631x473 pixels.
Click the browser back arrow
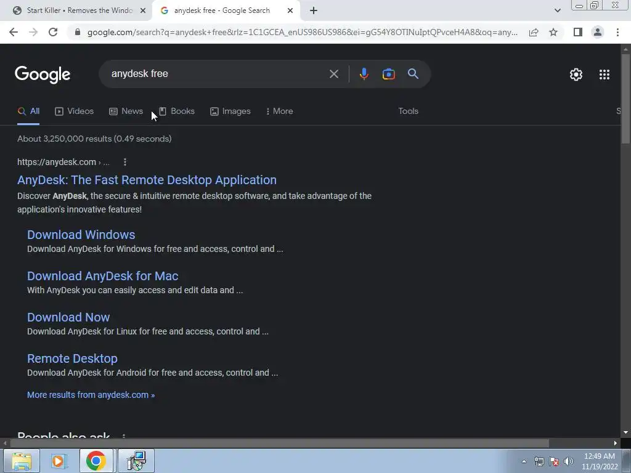pos(14,32)
